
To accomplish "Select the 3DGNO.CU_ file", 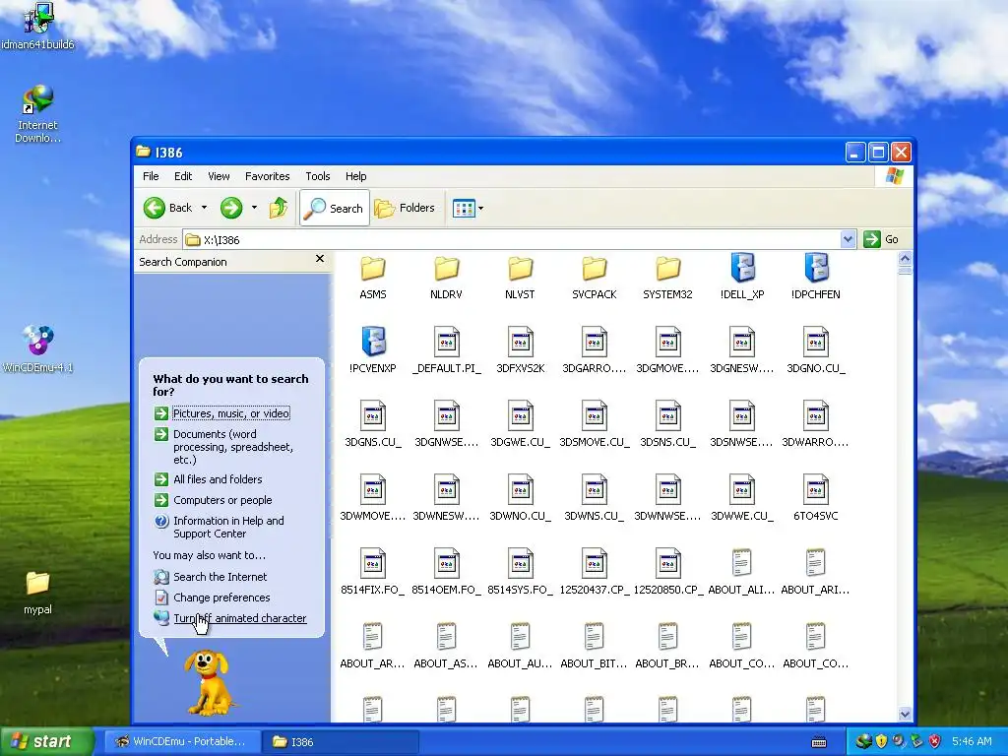I will (816, 348).
